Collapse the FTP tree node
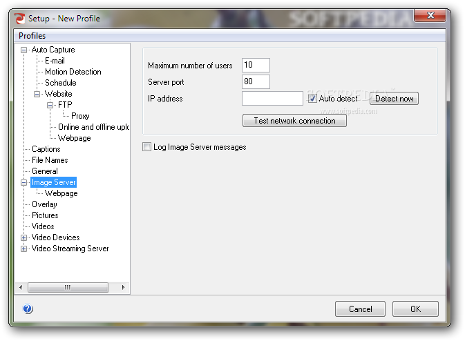This screenshot has height=341, width=465. pos(50,105)
